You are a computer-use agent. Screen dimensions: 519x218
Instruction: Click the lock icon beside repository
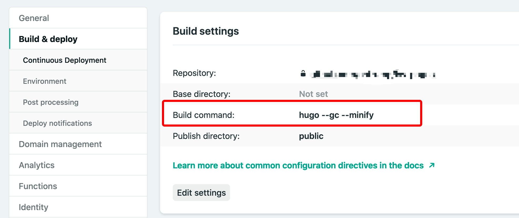303,74
